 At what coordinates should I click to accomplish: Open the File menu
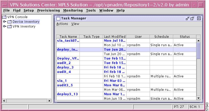click(x=6, y=10)
